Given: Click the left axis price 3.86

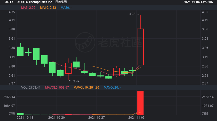Looking at the screenshot, I should 12,29.
